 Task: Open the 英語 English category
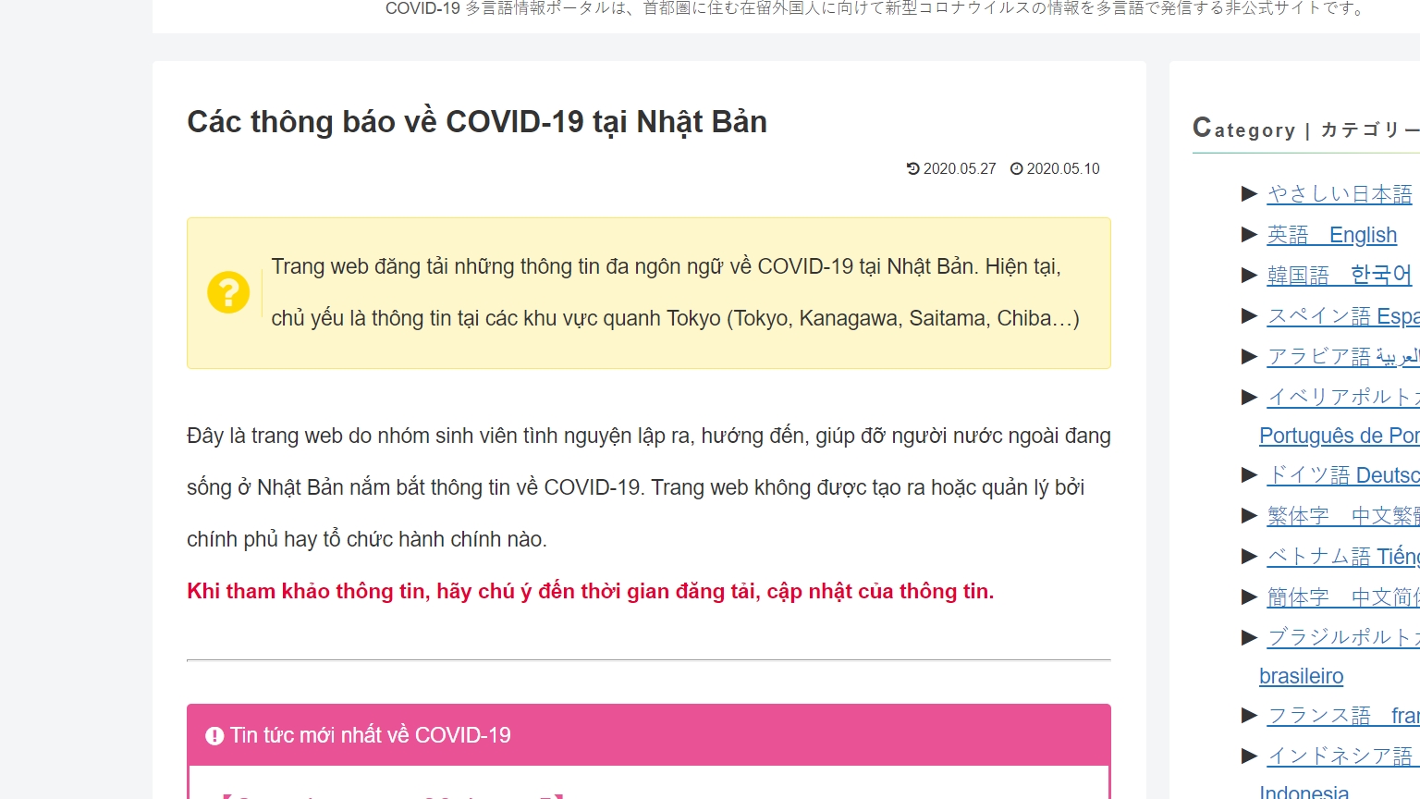[x=1331, y=235]
